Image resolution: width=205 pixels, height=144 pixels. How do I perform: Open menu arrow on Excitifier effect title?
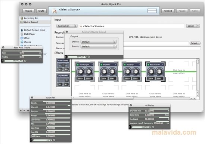coord(116,65)
